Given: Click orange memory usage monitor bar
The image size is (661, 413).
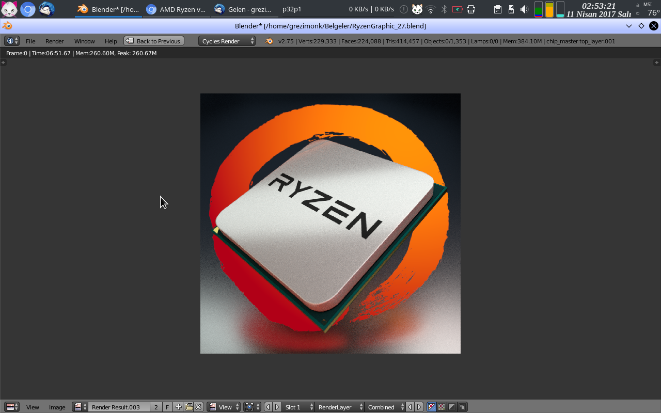Looking at the screenshot, I should coord(549,9).
